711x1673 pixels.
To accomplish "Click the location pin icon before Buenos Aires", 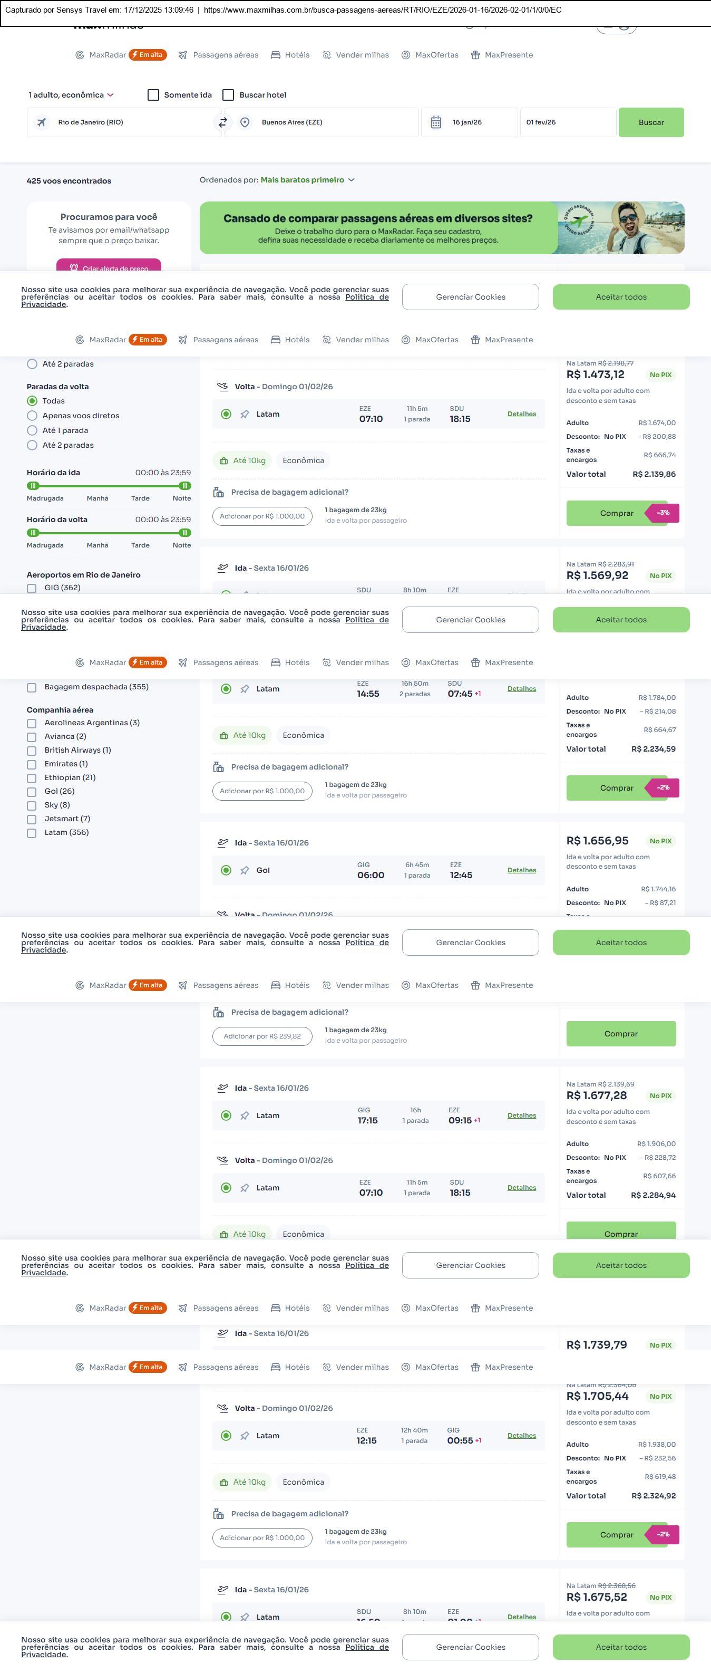I will point(245,122).
